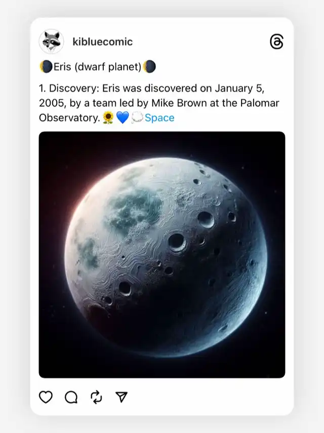
Task: Click the blue heart emoji
Action: point(123,118)
